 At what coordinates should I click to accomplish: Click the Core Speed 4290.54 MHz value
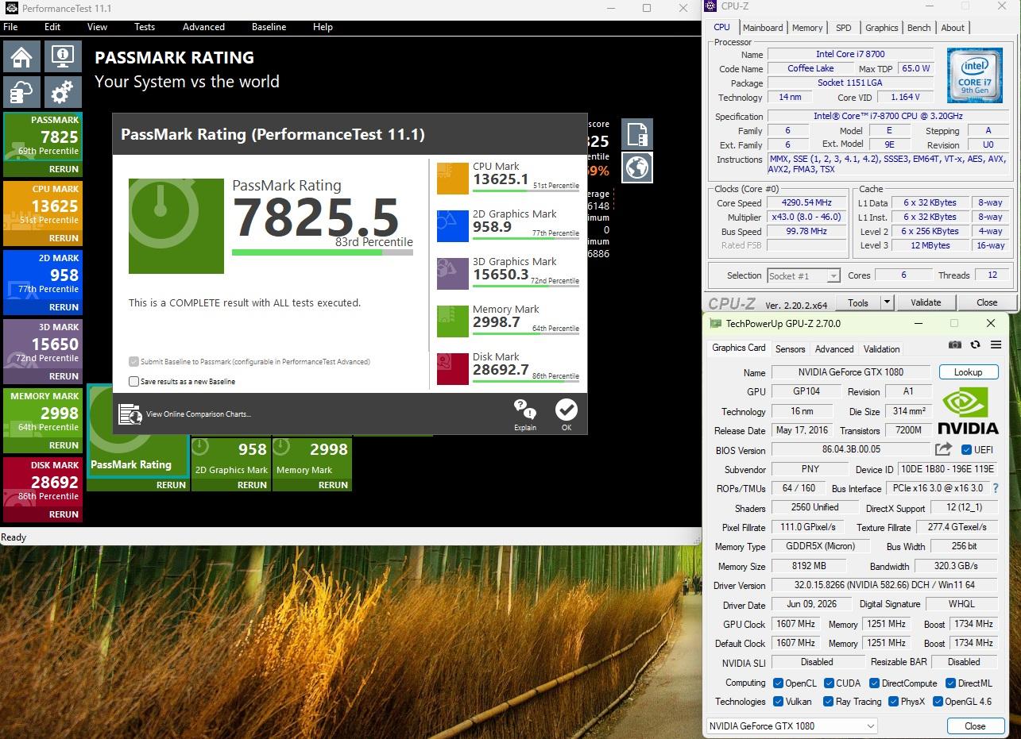click(806, 202)
